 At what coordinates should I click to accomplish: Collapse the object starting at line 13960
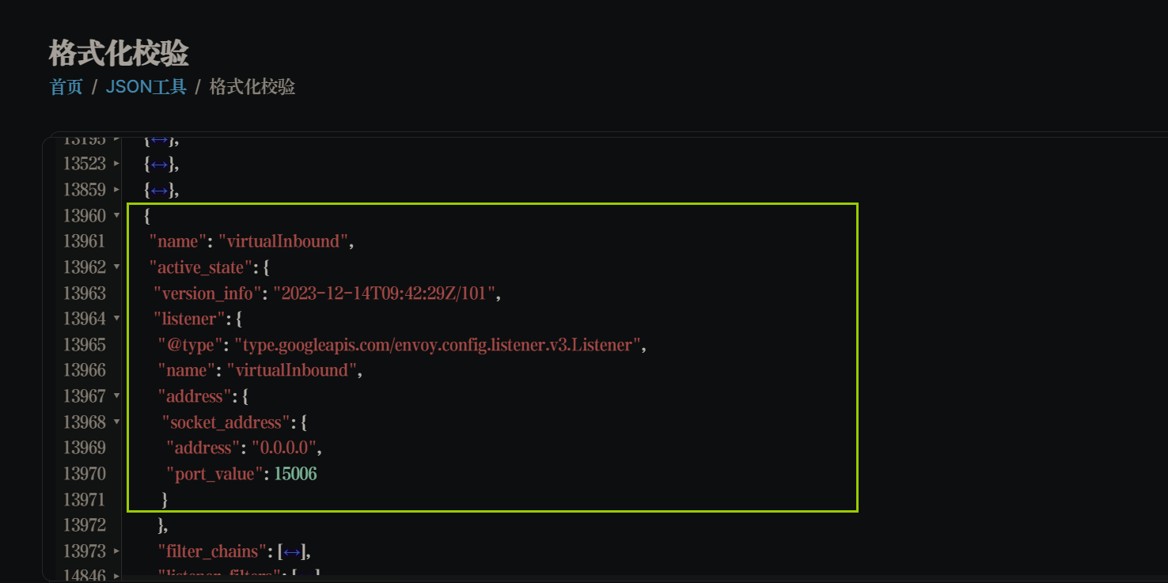[117, 215]
